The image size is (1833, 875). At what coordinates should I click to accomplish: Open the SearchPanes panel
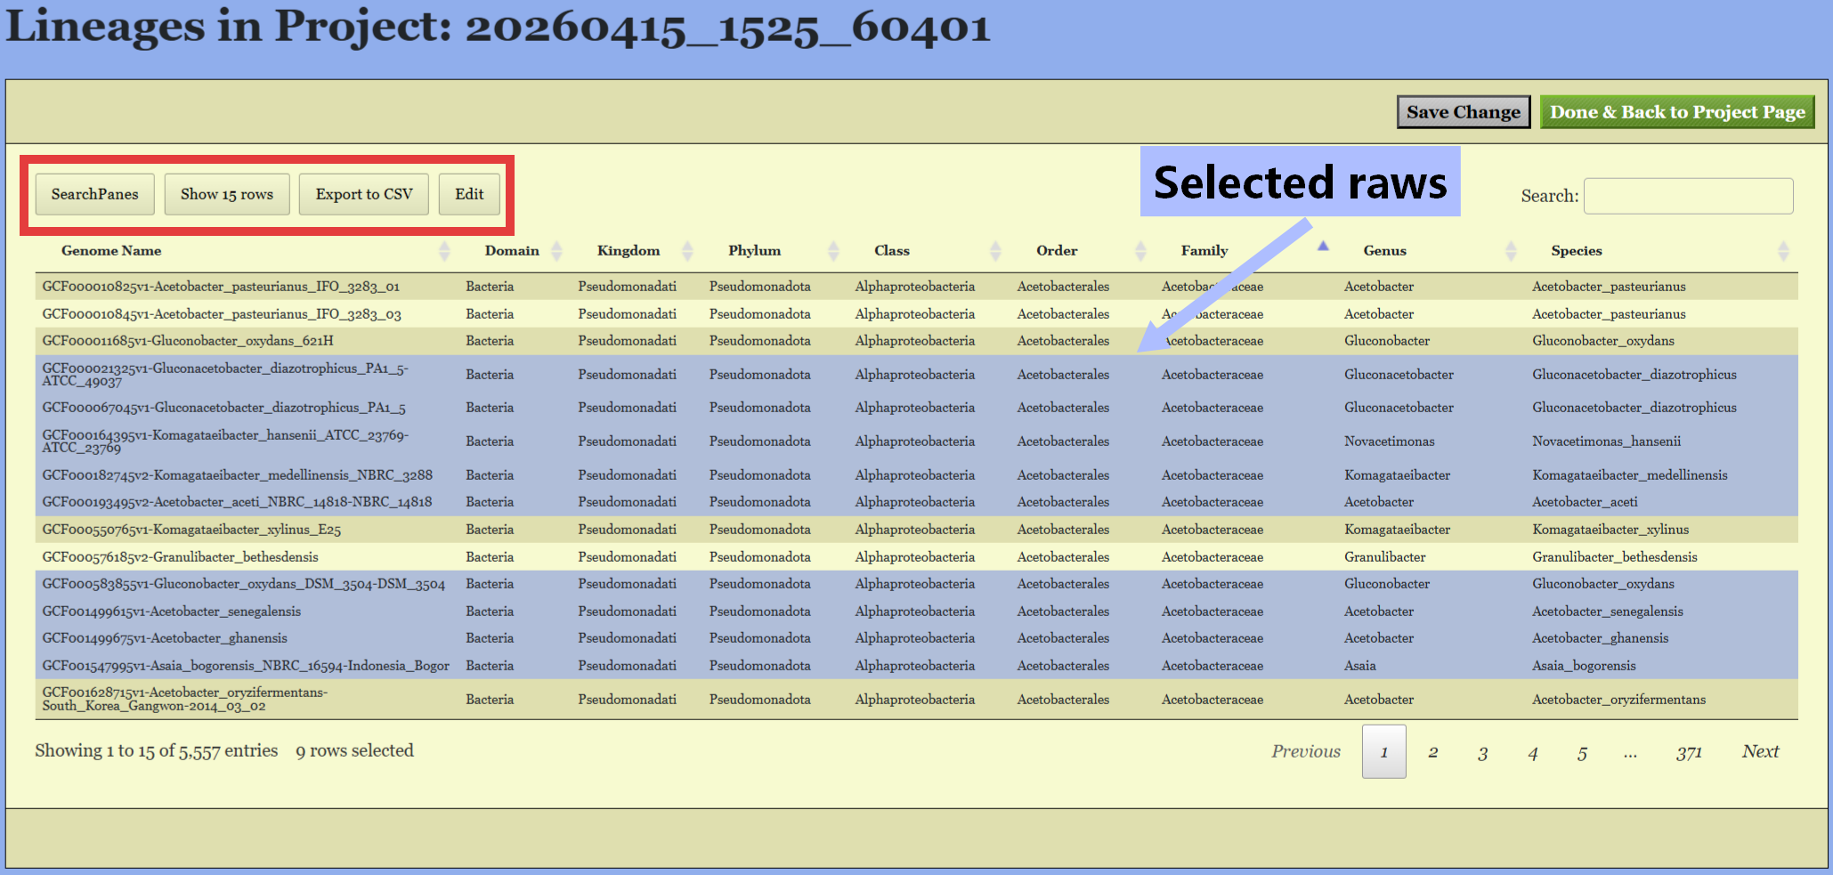pyautogui.click(x=94, y=194)
